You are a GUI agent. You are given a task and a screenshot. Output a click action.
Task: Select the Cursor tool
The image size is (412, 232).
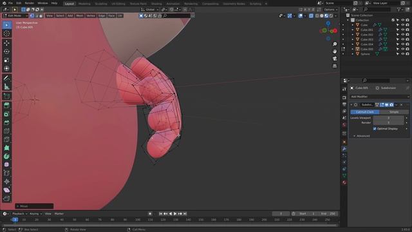point(6,34)
